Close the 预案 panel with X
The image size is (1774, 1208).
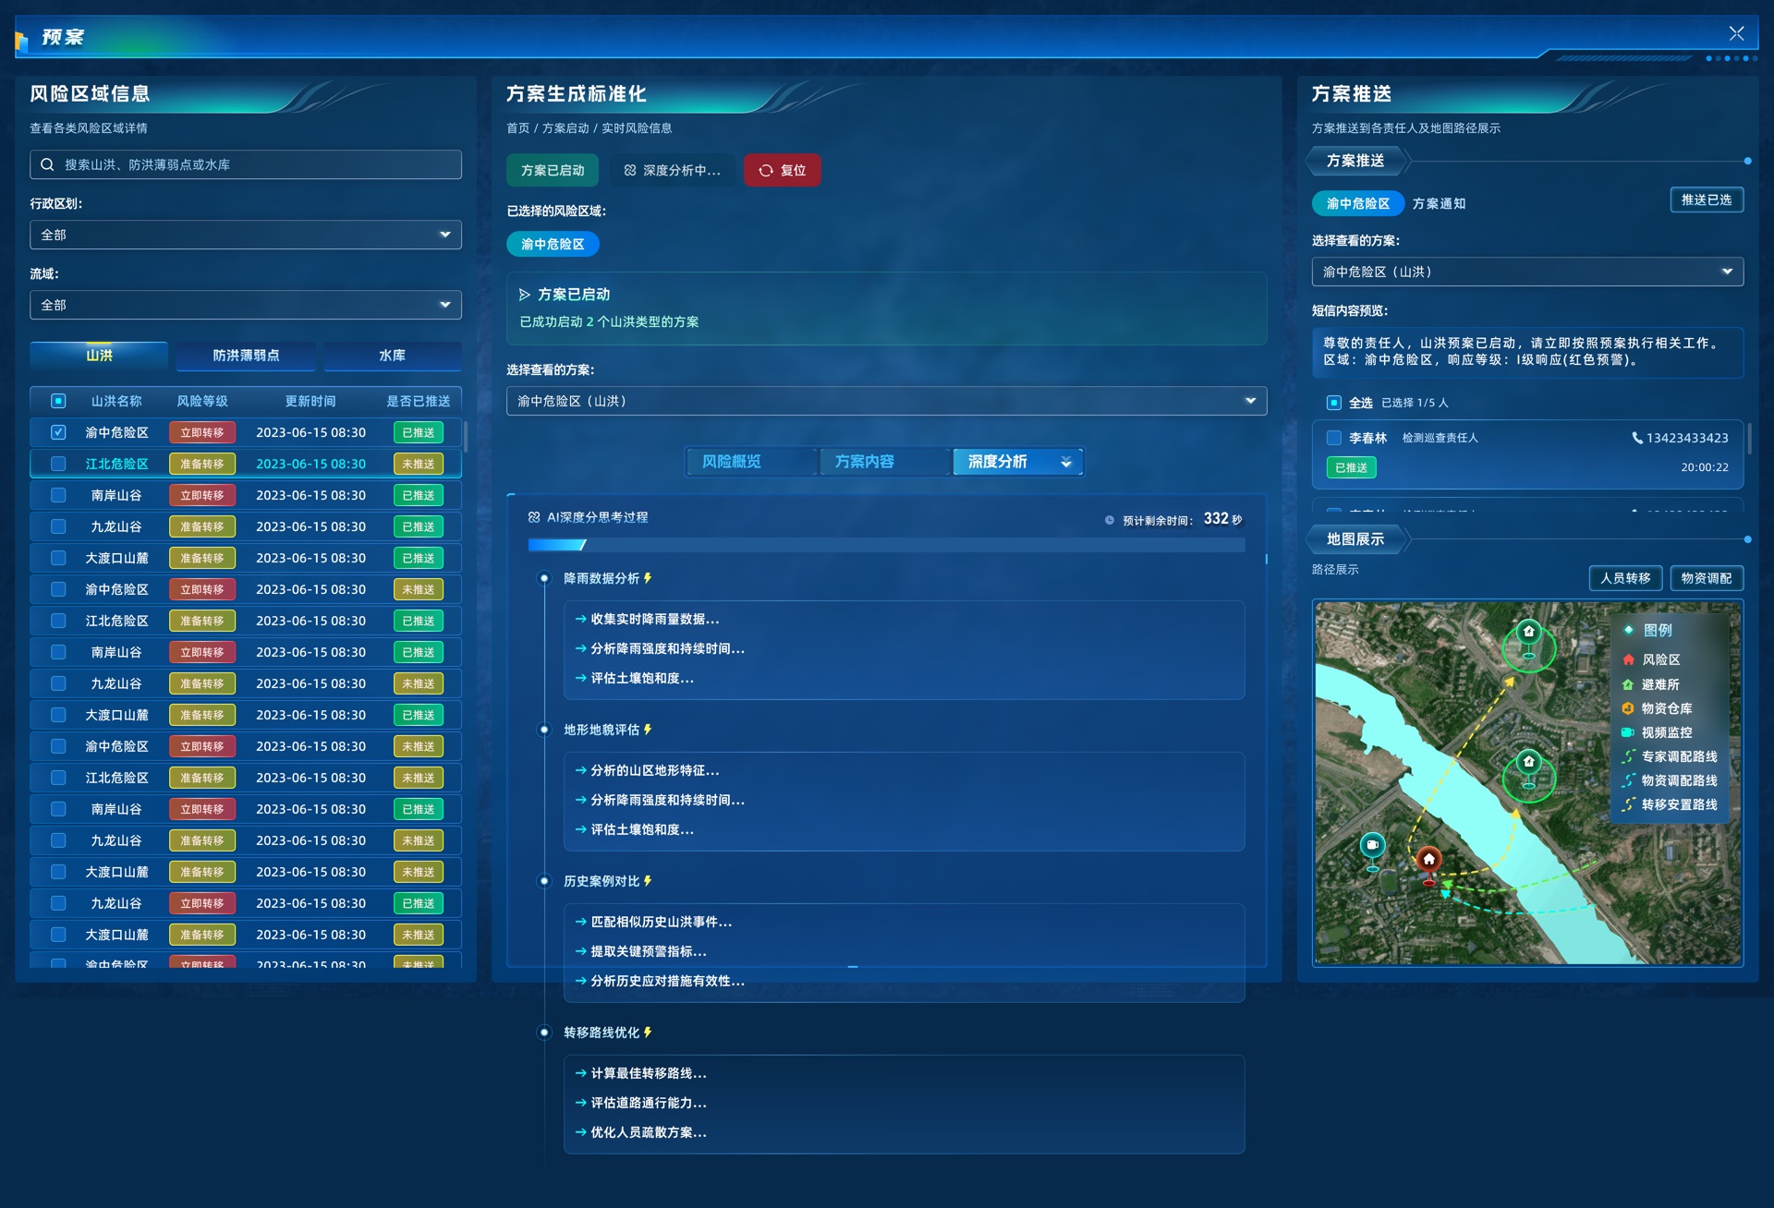(x=1737, y=33)
